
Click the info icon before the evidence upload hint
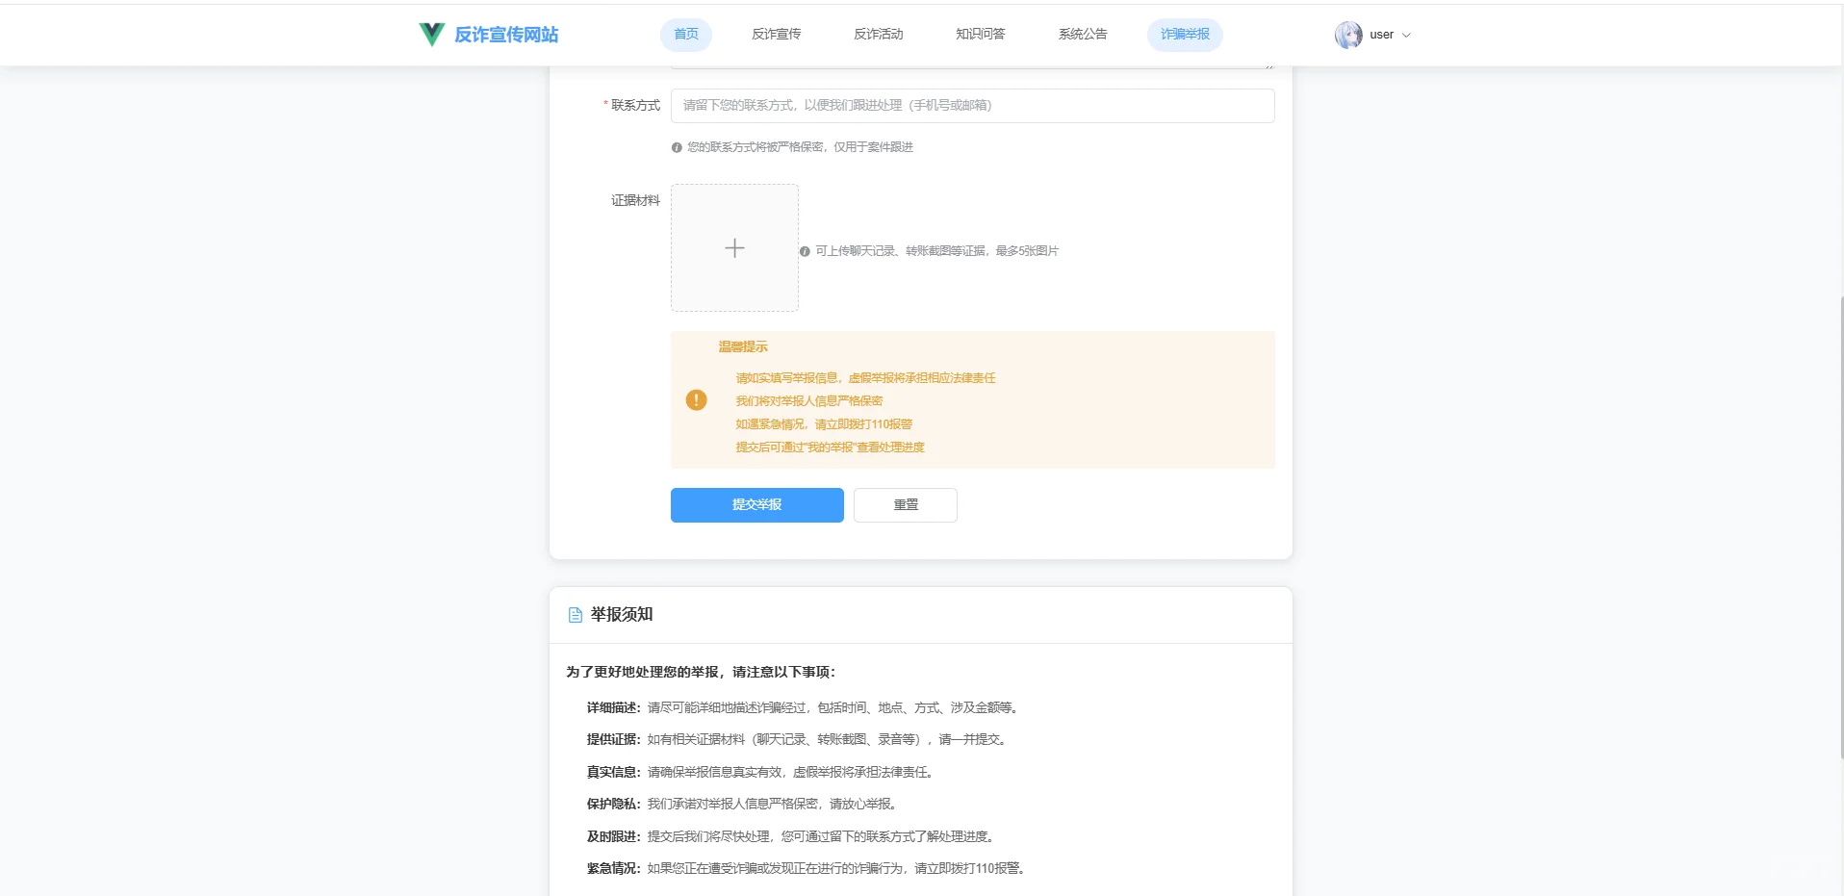pos(805,250)
